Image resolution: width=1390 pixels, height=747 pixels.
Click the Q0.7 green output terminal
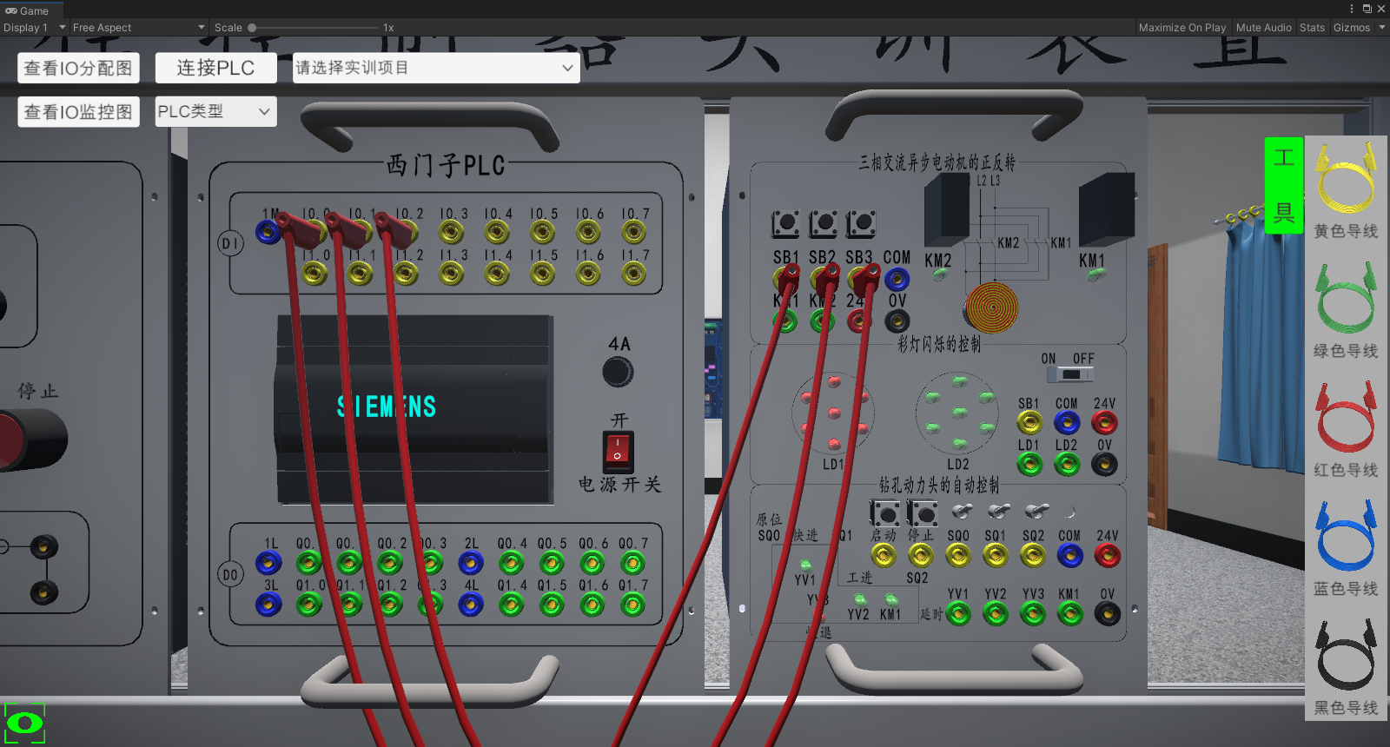tap(632, 563)
